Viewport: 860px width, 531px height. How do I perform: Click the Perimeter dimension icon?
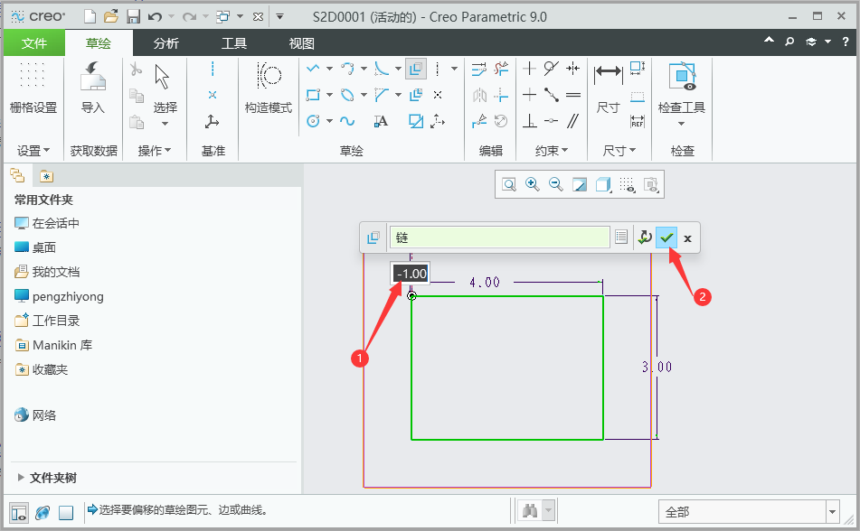tap(638, 69)
